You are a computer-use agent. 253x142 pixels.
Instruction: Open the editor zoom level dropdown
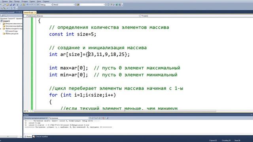31,111
